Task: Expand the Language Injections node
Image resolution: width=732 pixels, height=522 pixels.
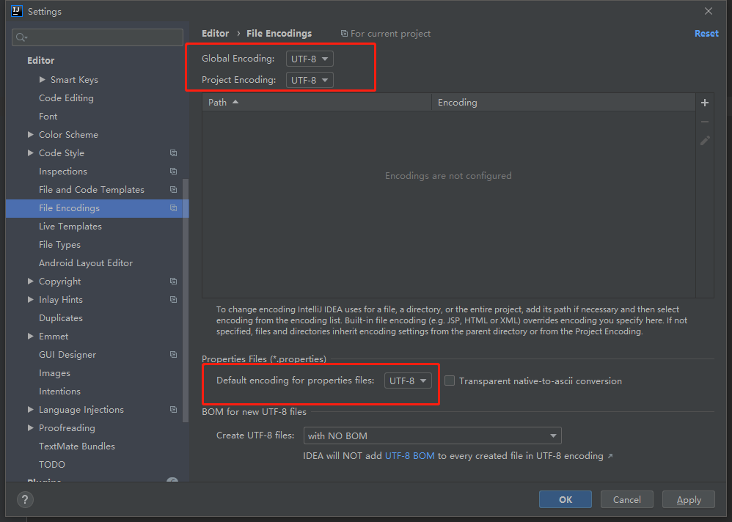Action: [x=30, y=409]
